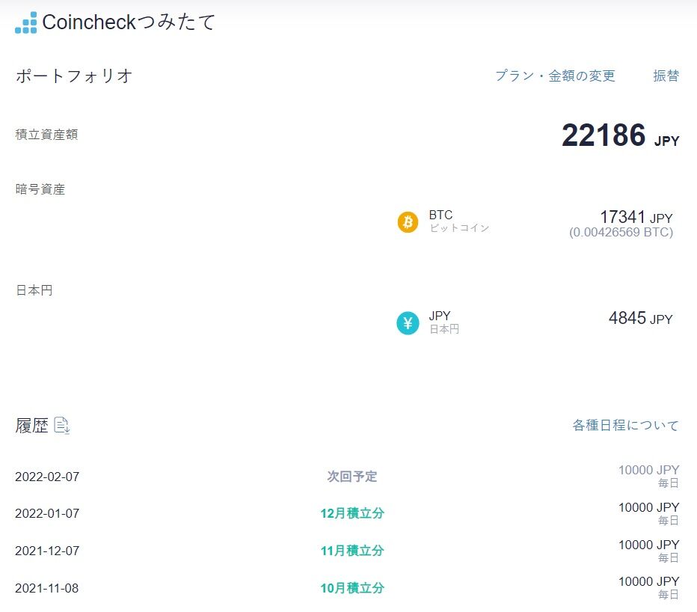Click the Coincheck logo icon
This screenshot has height=612, width=697.
pos(25,22)
